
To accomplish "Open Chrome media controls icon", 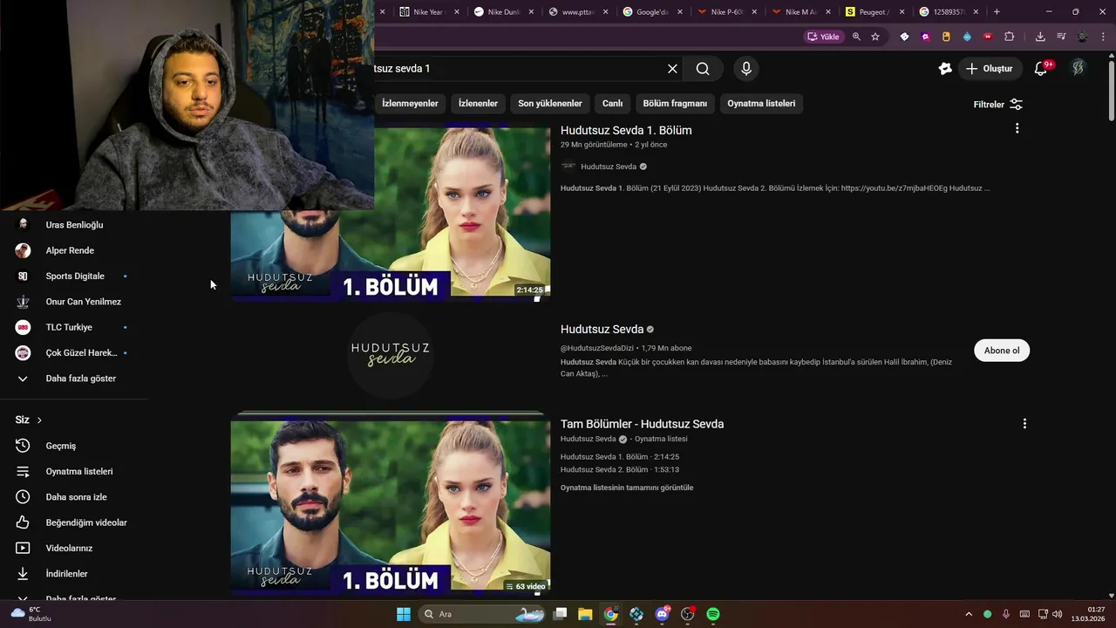I will tap(1061, 37).
